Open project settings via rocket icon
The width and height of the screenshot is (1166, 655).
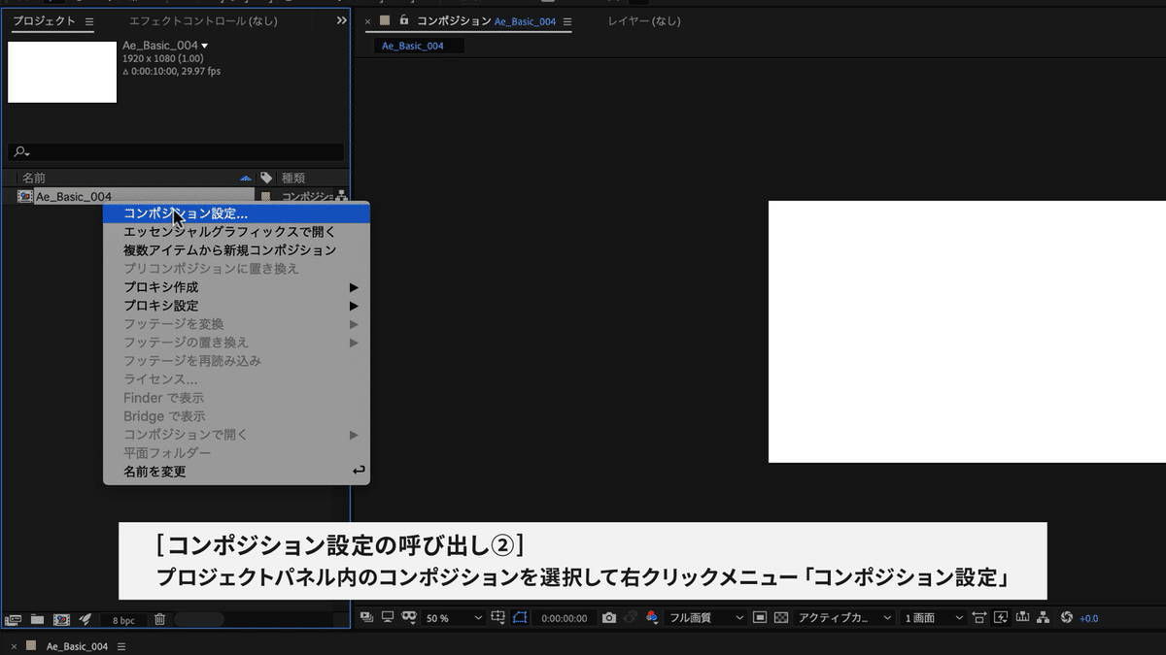86,619
